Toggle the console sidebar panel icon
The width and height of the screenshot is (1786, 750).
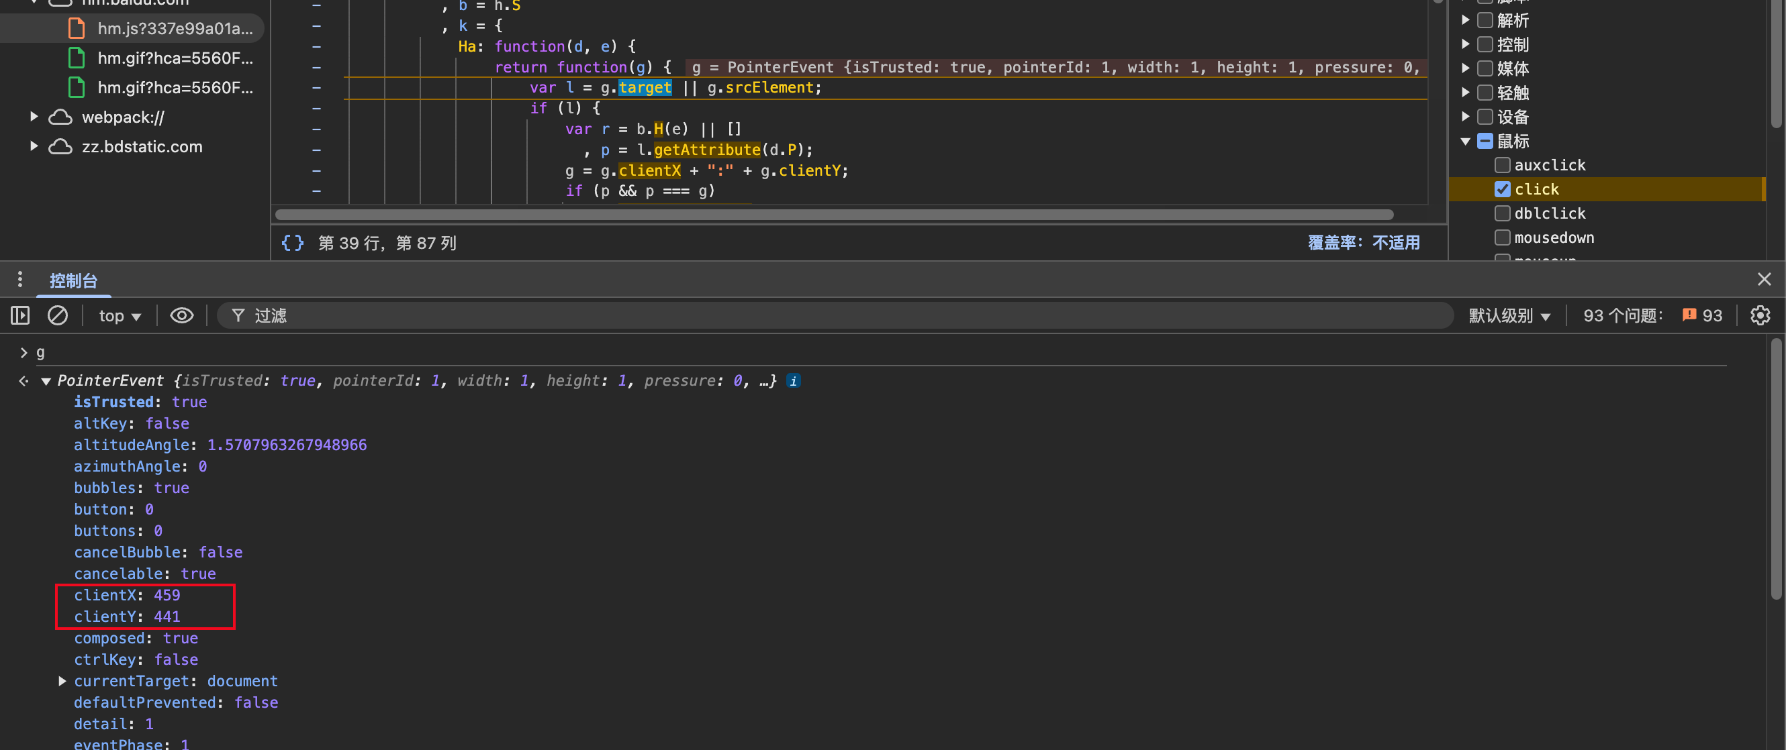[20, 316]
